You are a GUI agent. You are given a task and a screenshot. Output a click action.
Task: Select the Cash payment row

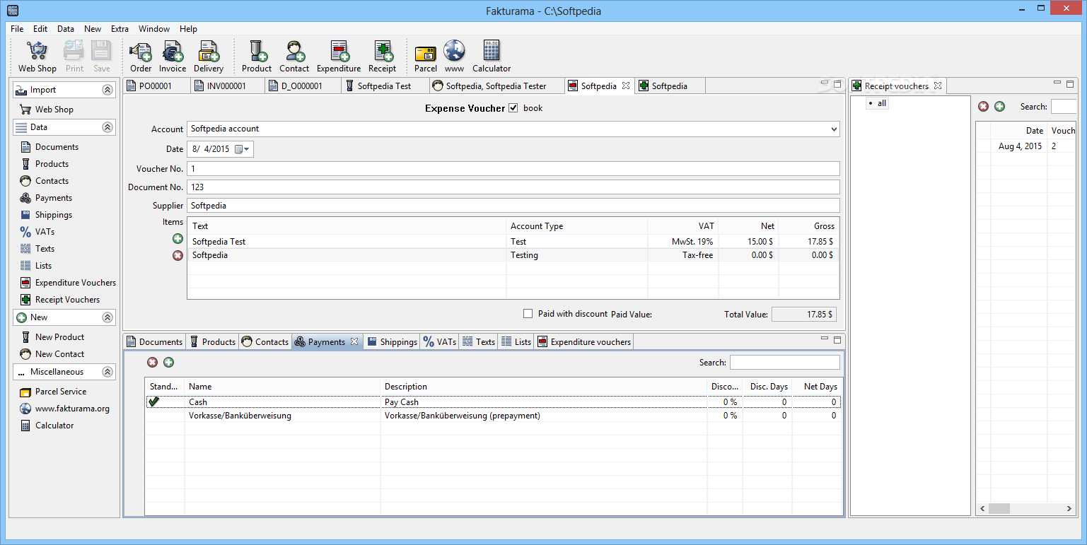(x=493, y=402)
